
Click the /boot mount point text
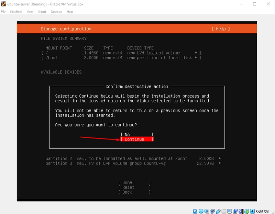51,58
